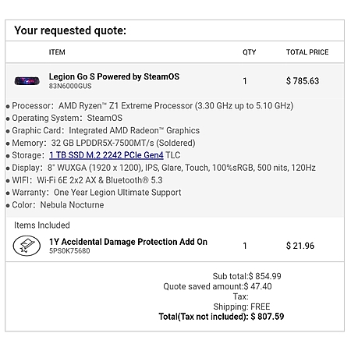Click the Quote saved amount $ 47.40 line
The height and width of the screenshot is (351, 351).
(x=218, y=286)
